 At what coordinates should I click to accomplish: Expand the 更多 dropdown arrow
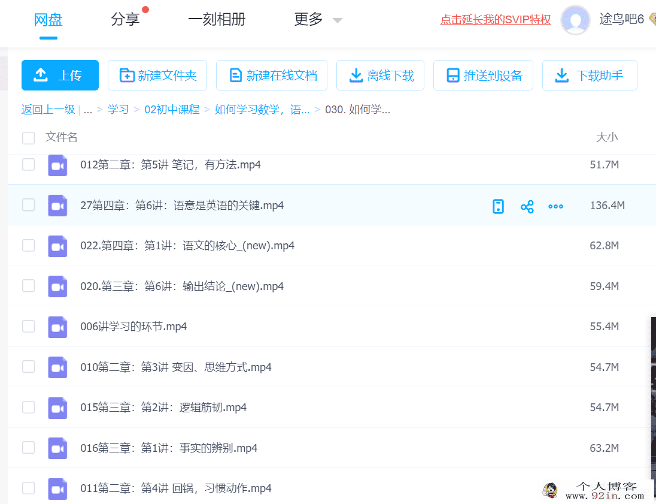point(337,20)
